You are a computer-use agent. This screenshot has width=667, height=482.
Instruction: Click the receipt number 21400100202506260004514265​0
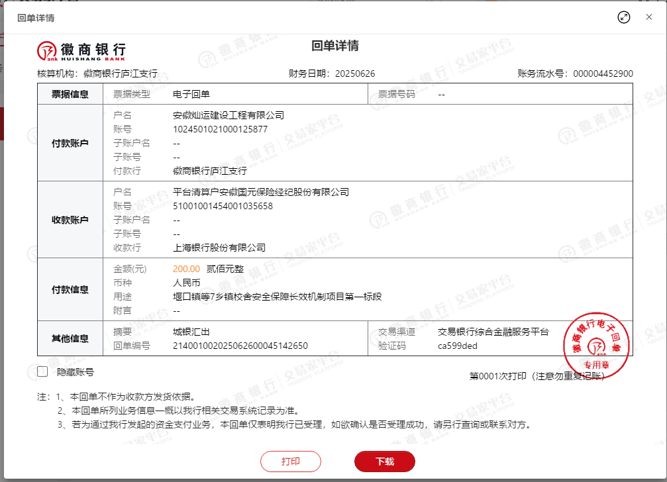point(240,346)
